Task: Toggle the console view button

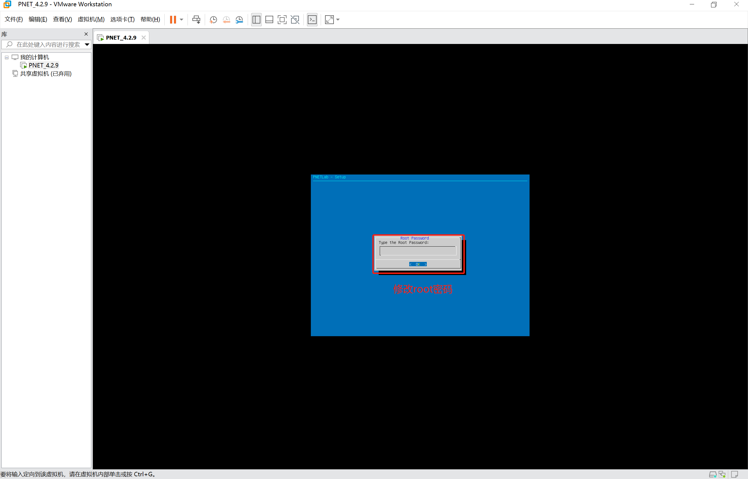Action: coord(312,20)
